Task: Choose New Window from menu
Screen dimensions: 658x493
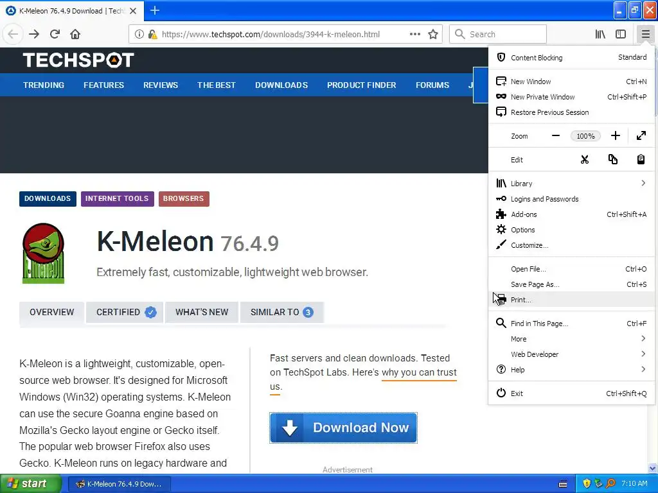Action: pyautogui.click(x=571, y=82)
